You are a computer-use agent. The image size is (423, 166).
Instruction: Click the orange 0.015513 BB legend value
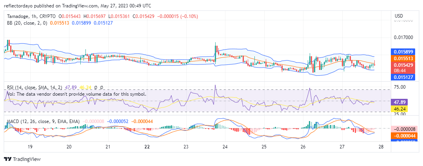tap(59, 23)
